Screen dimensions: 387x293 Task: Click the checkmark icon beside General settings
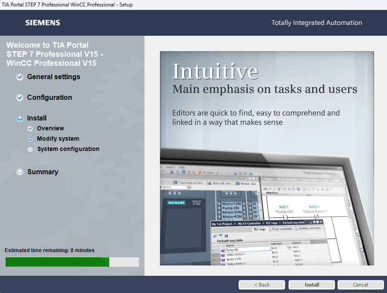pyautogui.click(x=20, y=77)
